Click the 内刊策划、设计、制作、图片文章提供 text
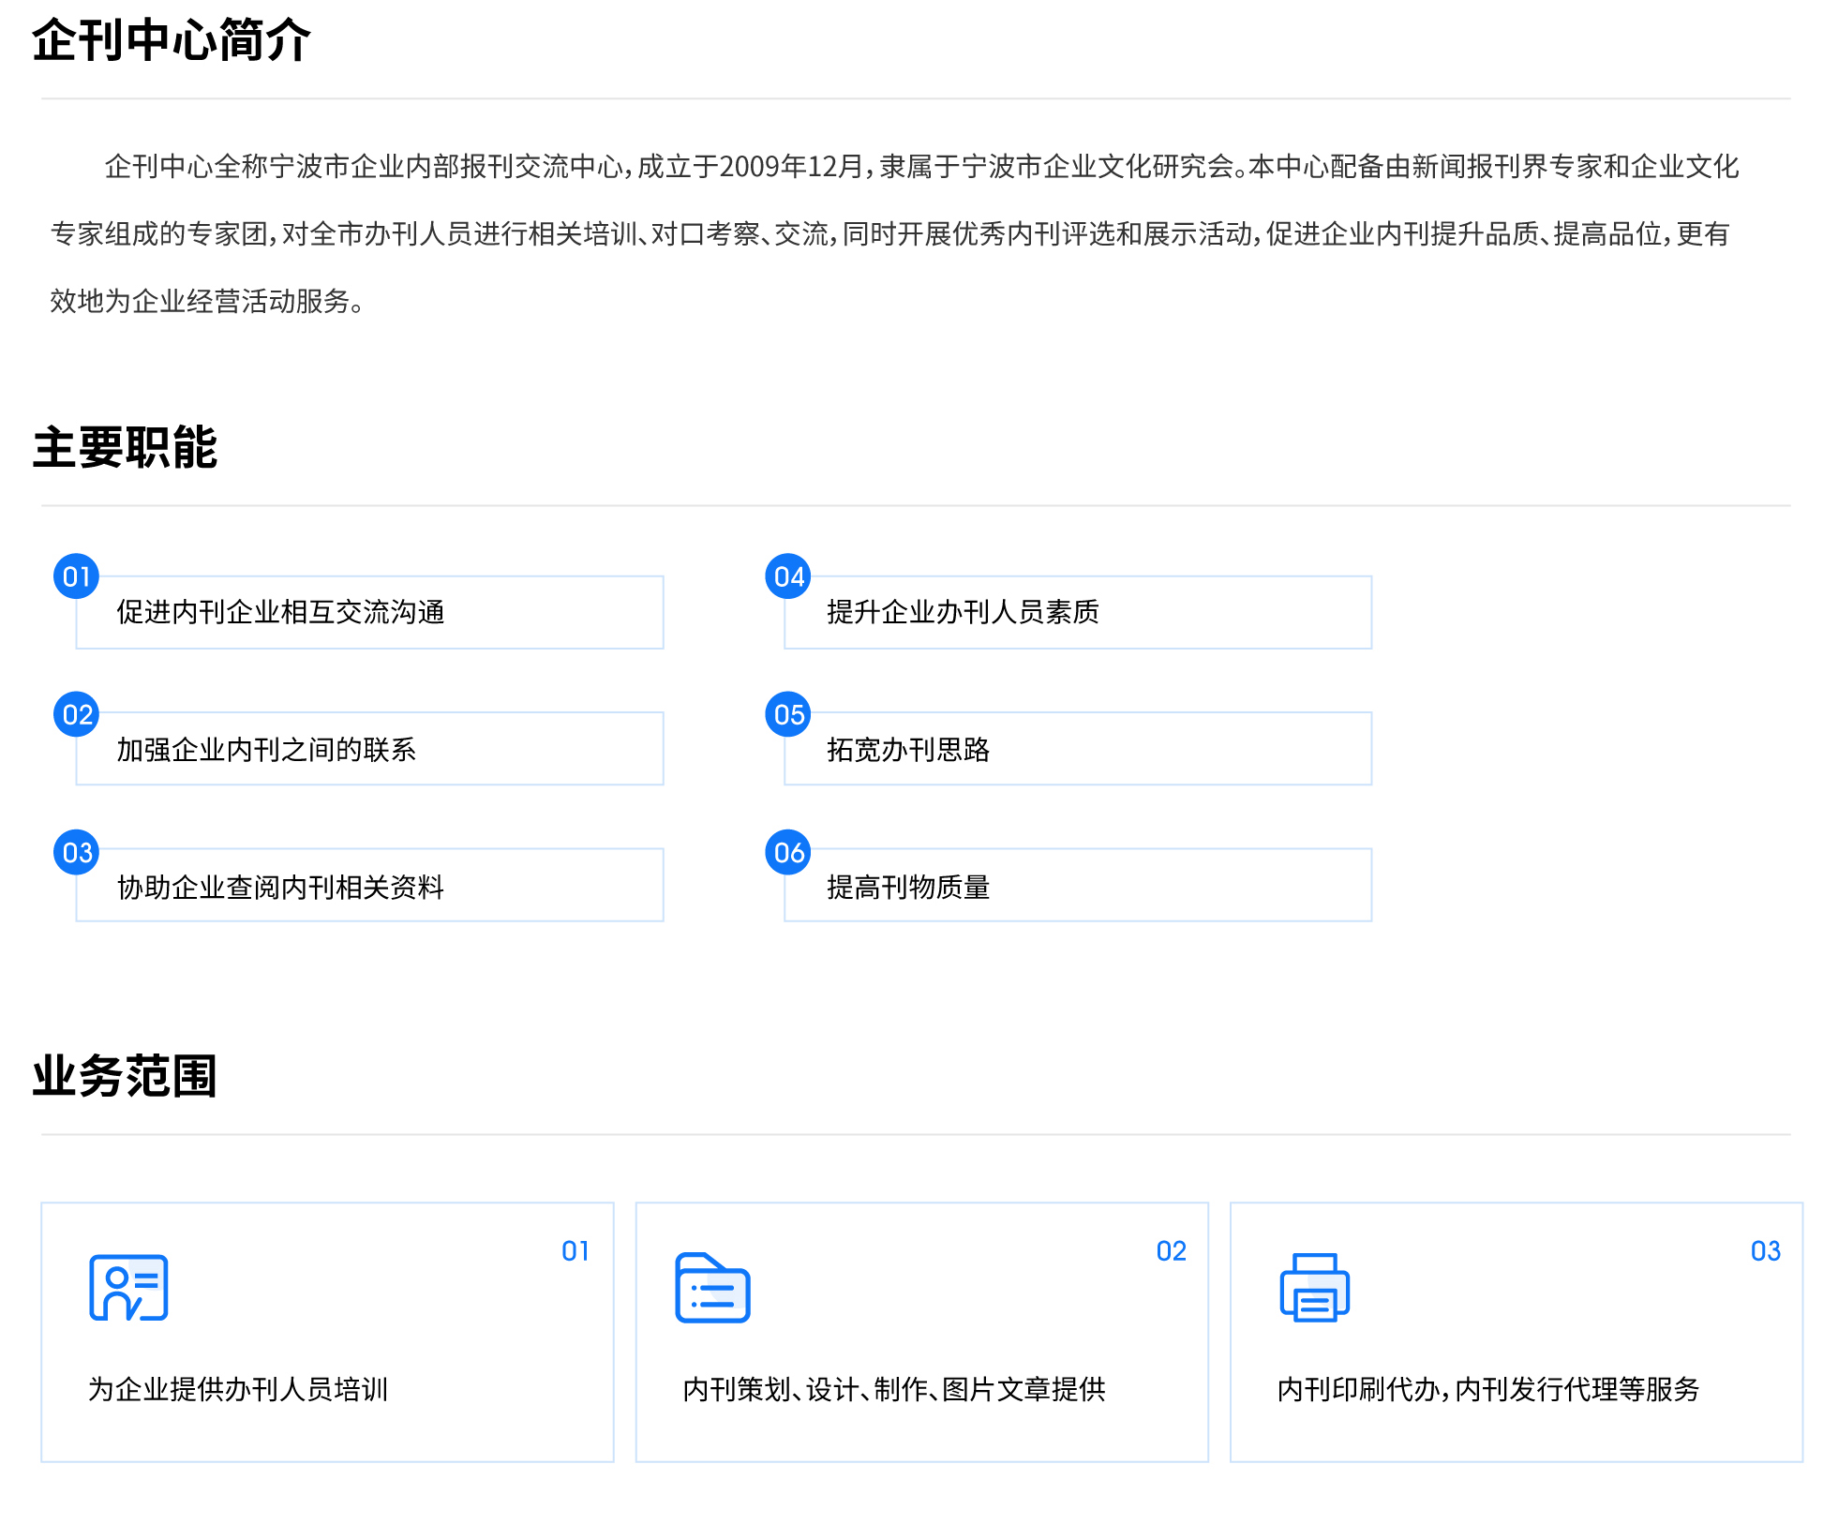The width and height of the screenshot is (1838, 1539). (894, 1389)
